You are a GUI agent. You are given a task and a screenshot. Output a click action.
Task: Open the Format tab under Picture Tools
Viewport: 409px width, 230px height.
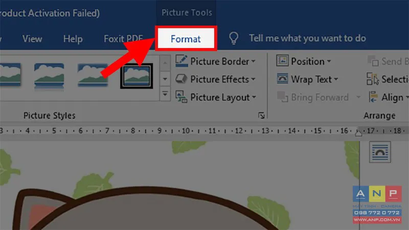coord(186,38)
